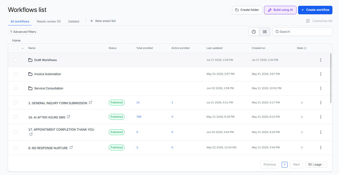Click the Last updated column header

coord(214,48)
